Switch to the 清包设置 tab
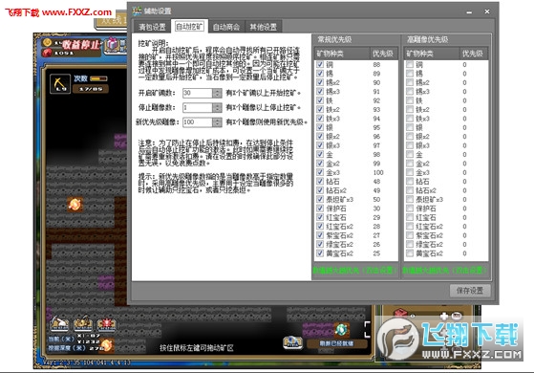This screenshot has width=534, height=373. point(152,27)
